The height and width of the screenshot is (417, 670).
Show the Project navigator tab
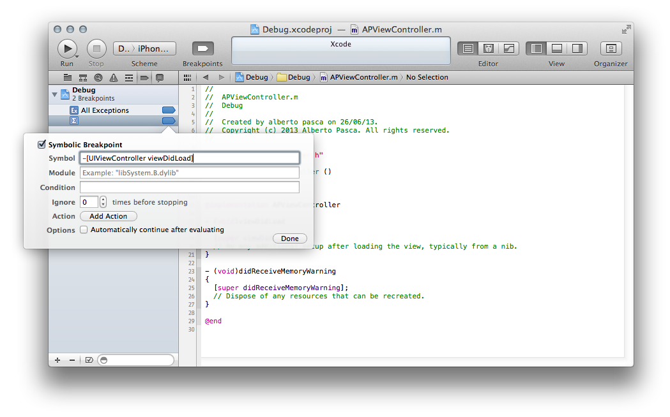click(x=68, y=78)
